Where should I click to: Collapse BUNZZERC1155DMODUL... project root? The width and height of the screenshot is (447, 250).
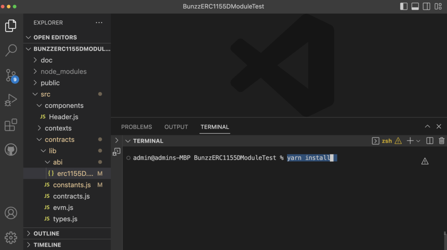click(67, 49)
